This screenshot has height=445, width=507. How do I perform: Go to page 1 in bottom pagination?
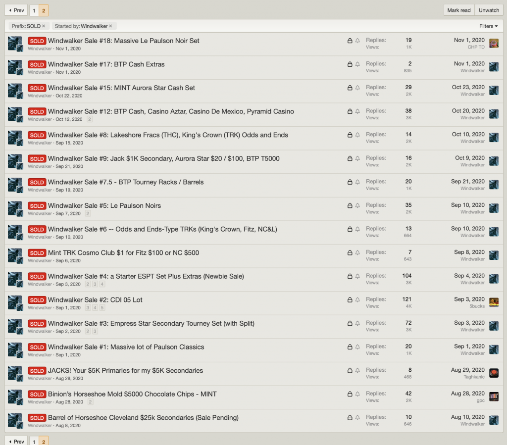34,441
